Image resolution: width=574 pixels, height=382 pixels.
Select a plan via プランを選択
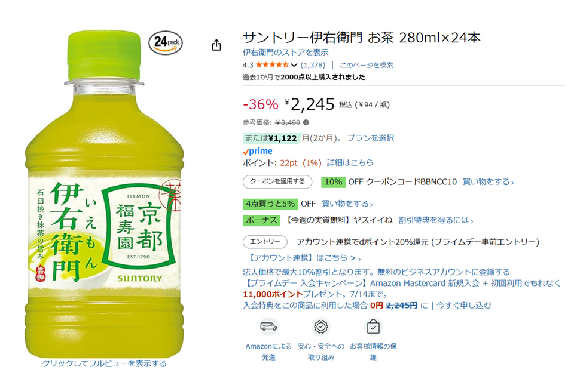pyautogui.click(x=371, y=138)
